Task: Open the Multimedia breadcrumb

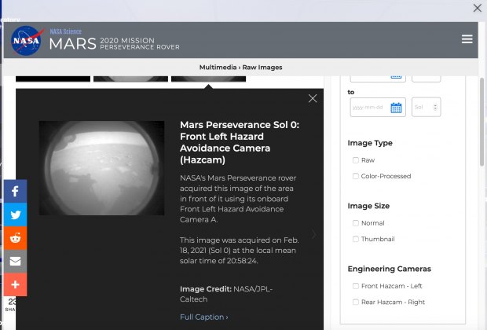Action: 218,67
